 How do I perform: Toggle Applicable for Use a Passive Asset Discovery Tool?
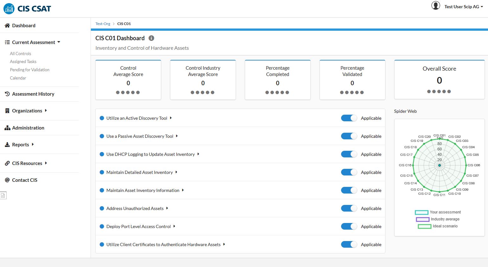coord(349,136)
